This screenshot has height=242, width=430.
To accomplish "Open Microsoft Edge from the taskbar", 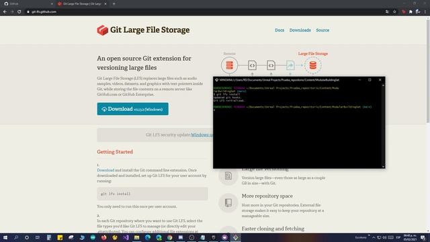I will pyautogui.click(x=148, y=237).
